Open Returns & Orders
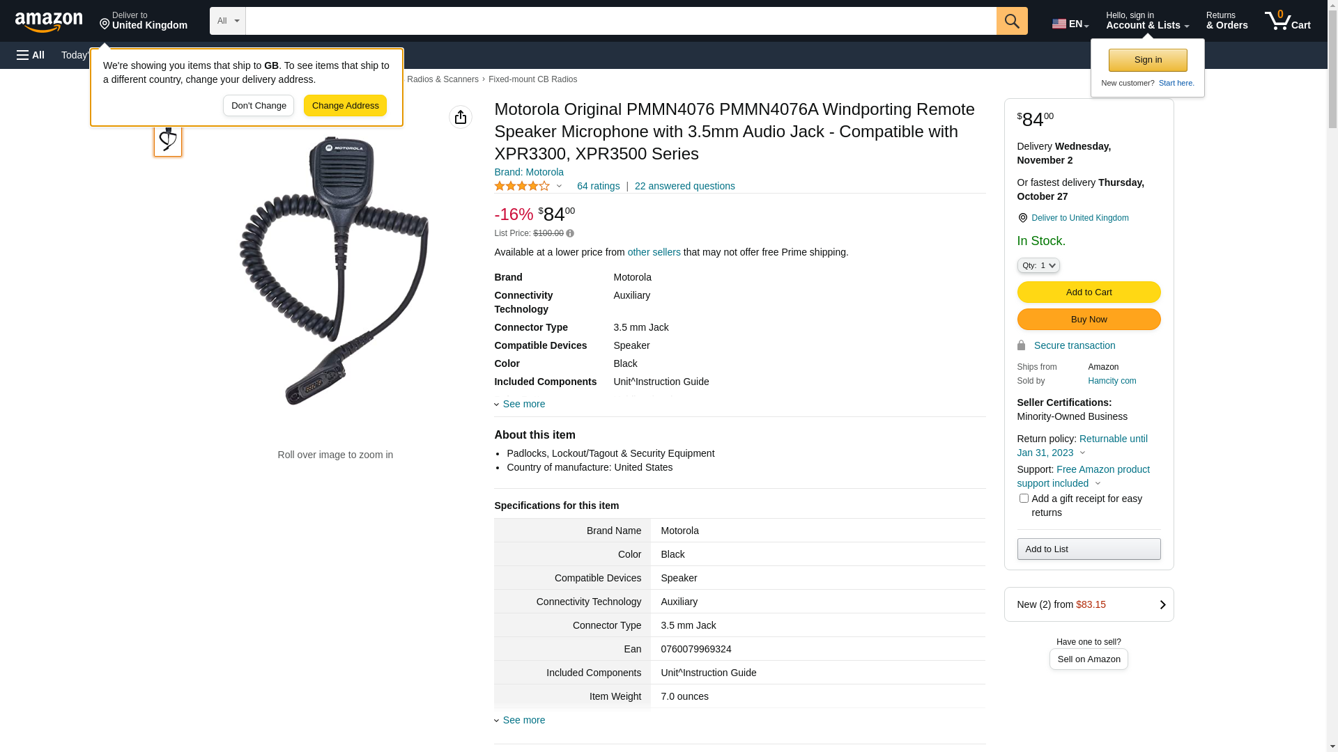1338x752 pixels. (x=1226, y=21)
